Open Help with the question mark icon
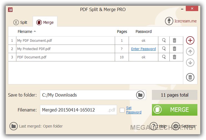 click(153, 126)
